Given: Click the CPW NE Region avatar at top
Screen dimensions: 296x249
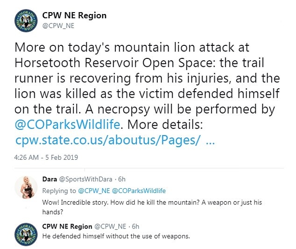Looking at the screenshot, I should 25,21.
